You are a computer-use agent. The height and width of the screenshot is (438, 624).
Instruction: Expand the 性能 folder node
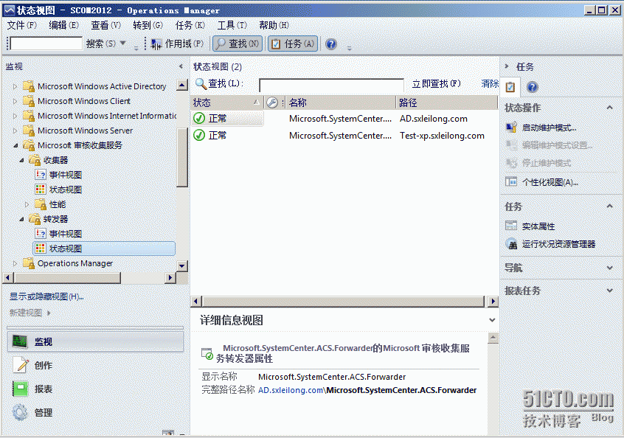click(27, 204)
